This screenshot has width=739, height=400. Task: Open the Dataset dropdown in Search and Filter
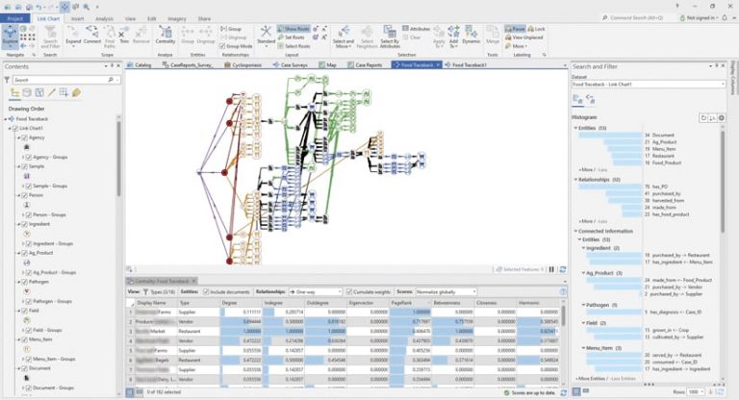tap(649, 85)
